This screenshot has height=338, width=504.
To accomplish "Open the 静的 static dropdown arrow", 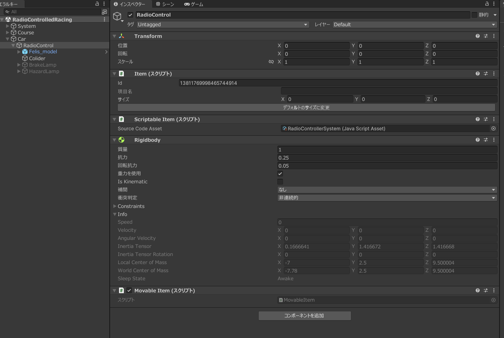I will (x=495, y=15).
